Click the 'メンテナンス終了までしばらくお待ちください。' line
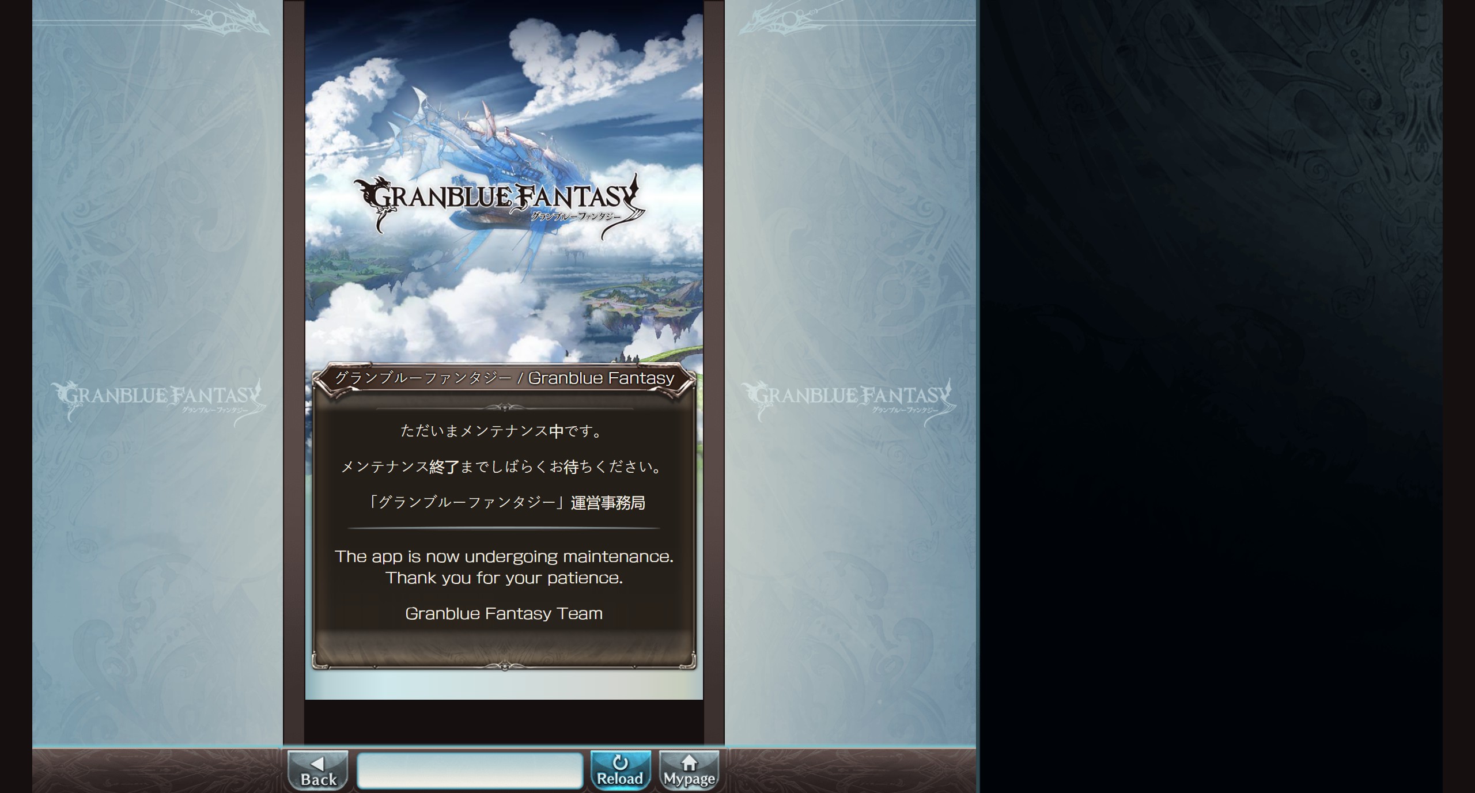 pyautogui.click(x=502, y=466)
